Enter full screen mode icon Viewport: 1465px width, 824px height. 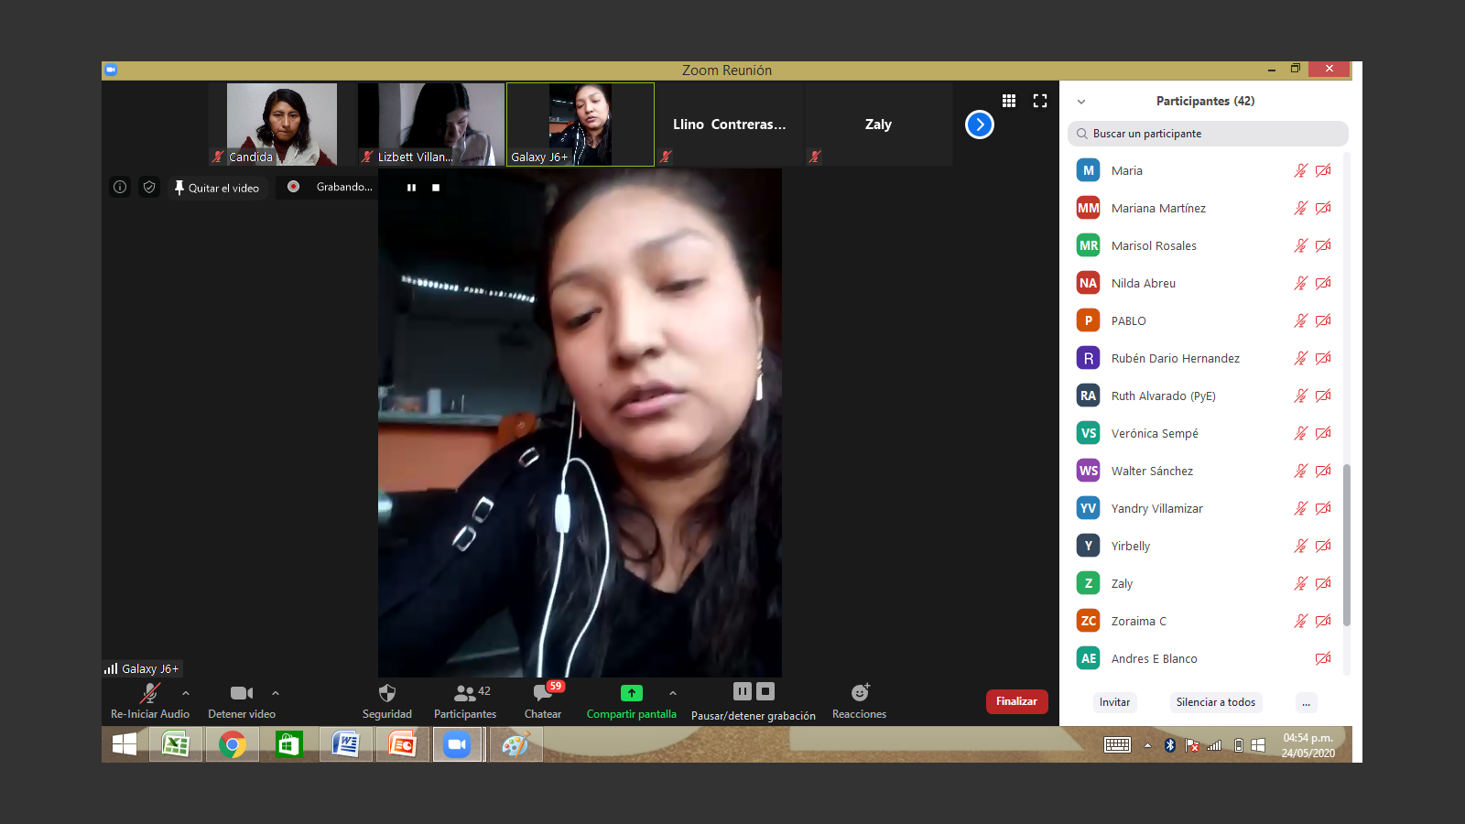pos(1040,101)
